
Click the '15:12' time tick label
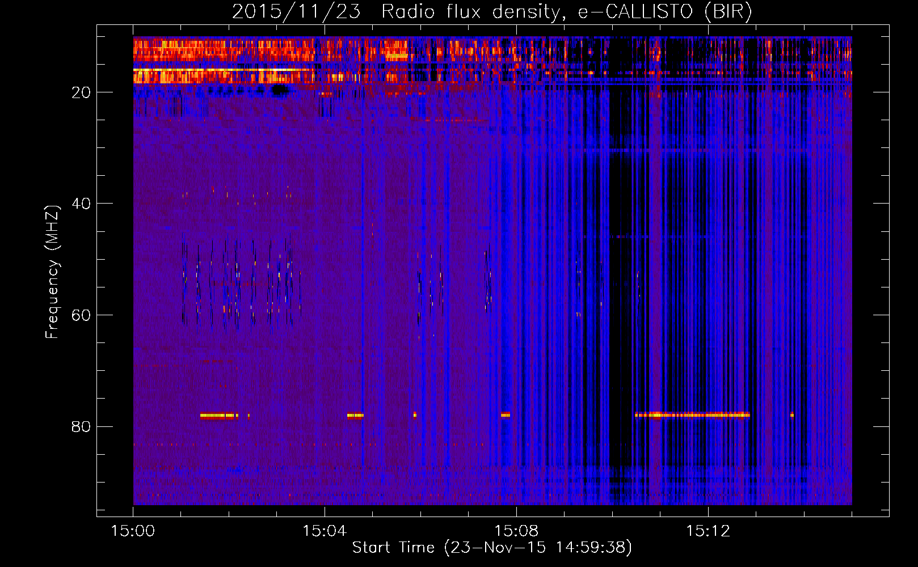click(708, 531)
